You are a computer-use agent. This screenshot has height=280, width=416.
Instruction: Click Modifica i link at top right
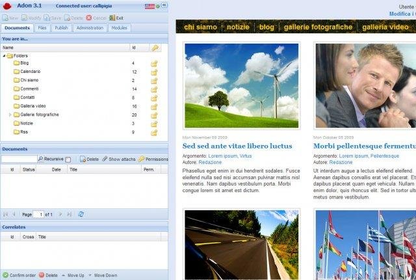[x=402, y=14]
